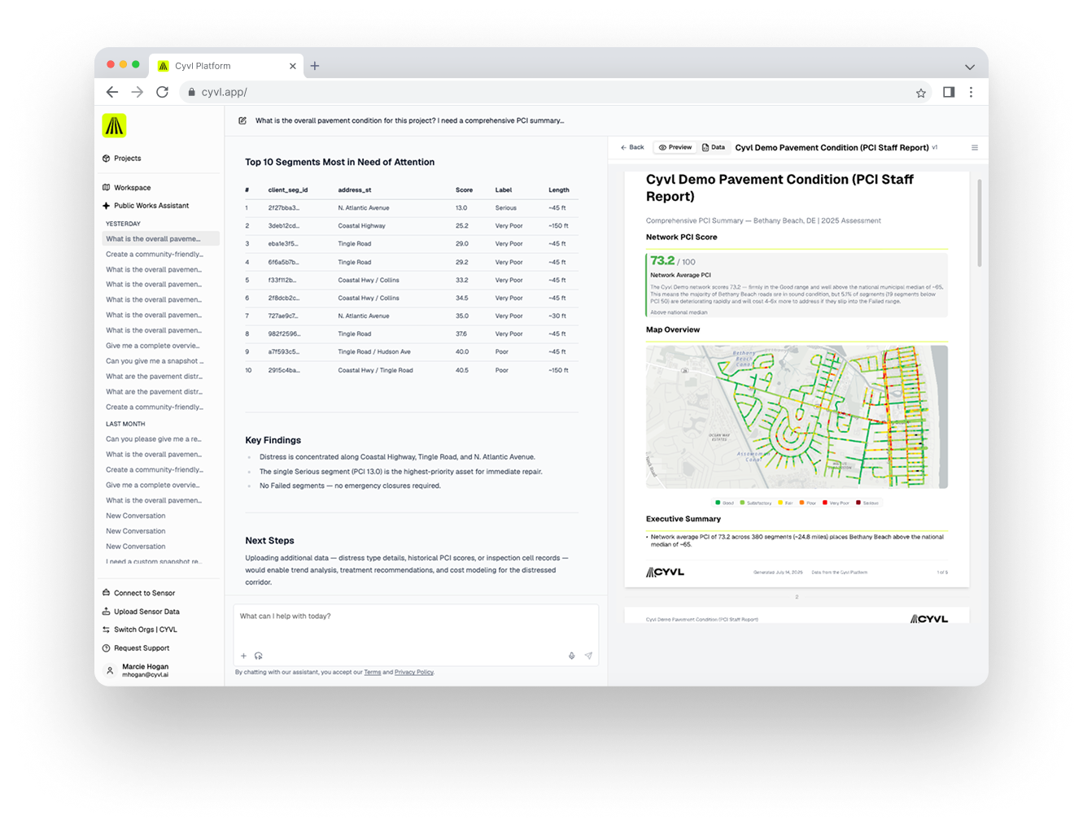
Task: Open Marcie Hogan user profile
Action: (x=138, y=670)
